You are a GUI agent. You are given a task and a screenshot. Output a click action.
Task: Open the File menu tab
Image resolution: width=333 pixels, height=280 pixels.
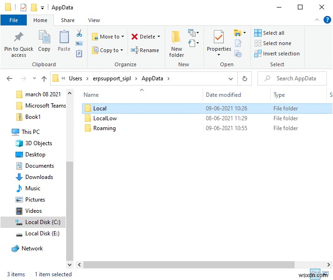pyautogui.click(x=14, y=20)
